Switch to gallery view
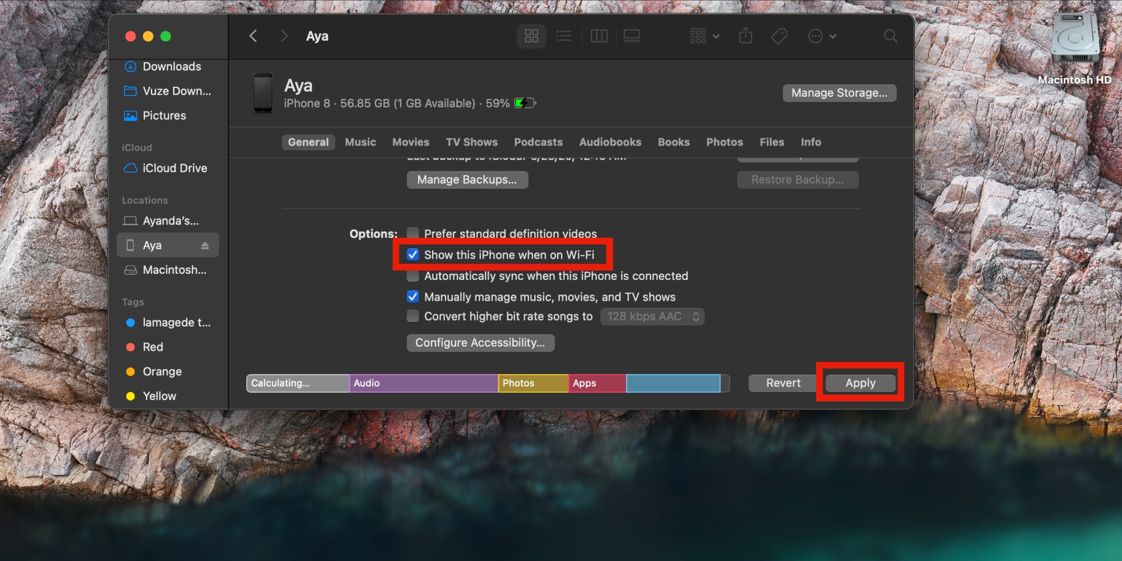This screenshot has height=561, width=1122. [x=632, y=36]
